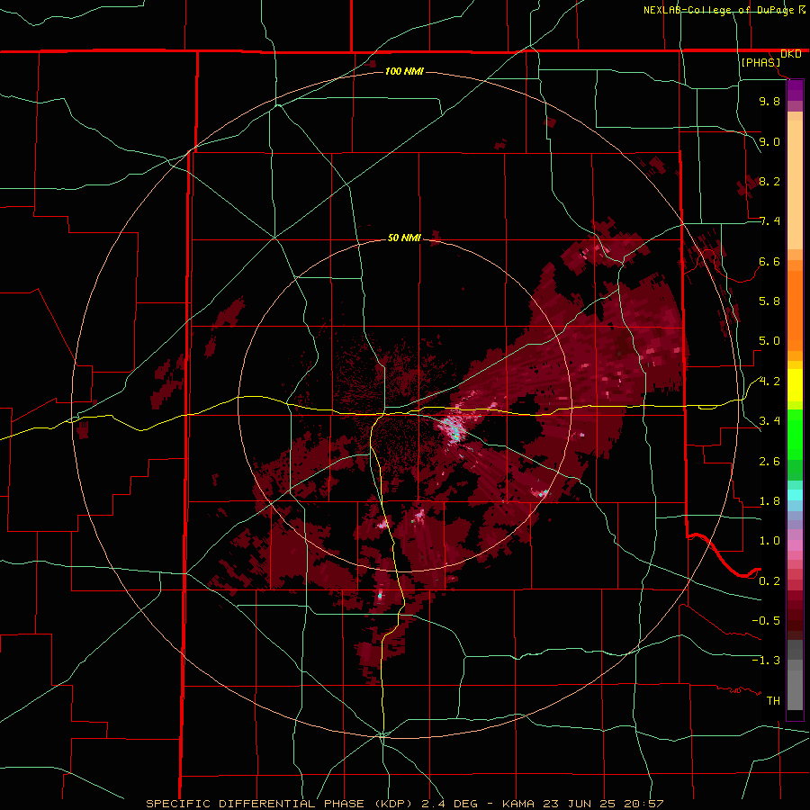Click the 0.2 legend value
This screenshot has width=810, height=810.
point(769,581)
